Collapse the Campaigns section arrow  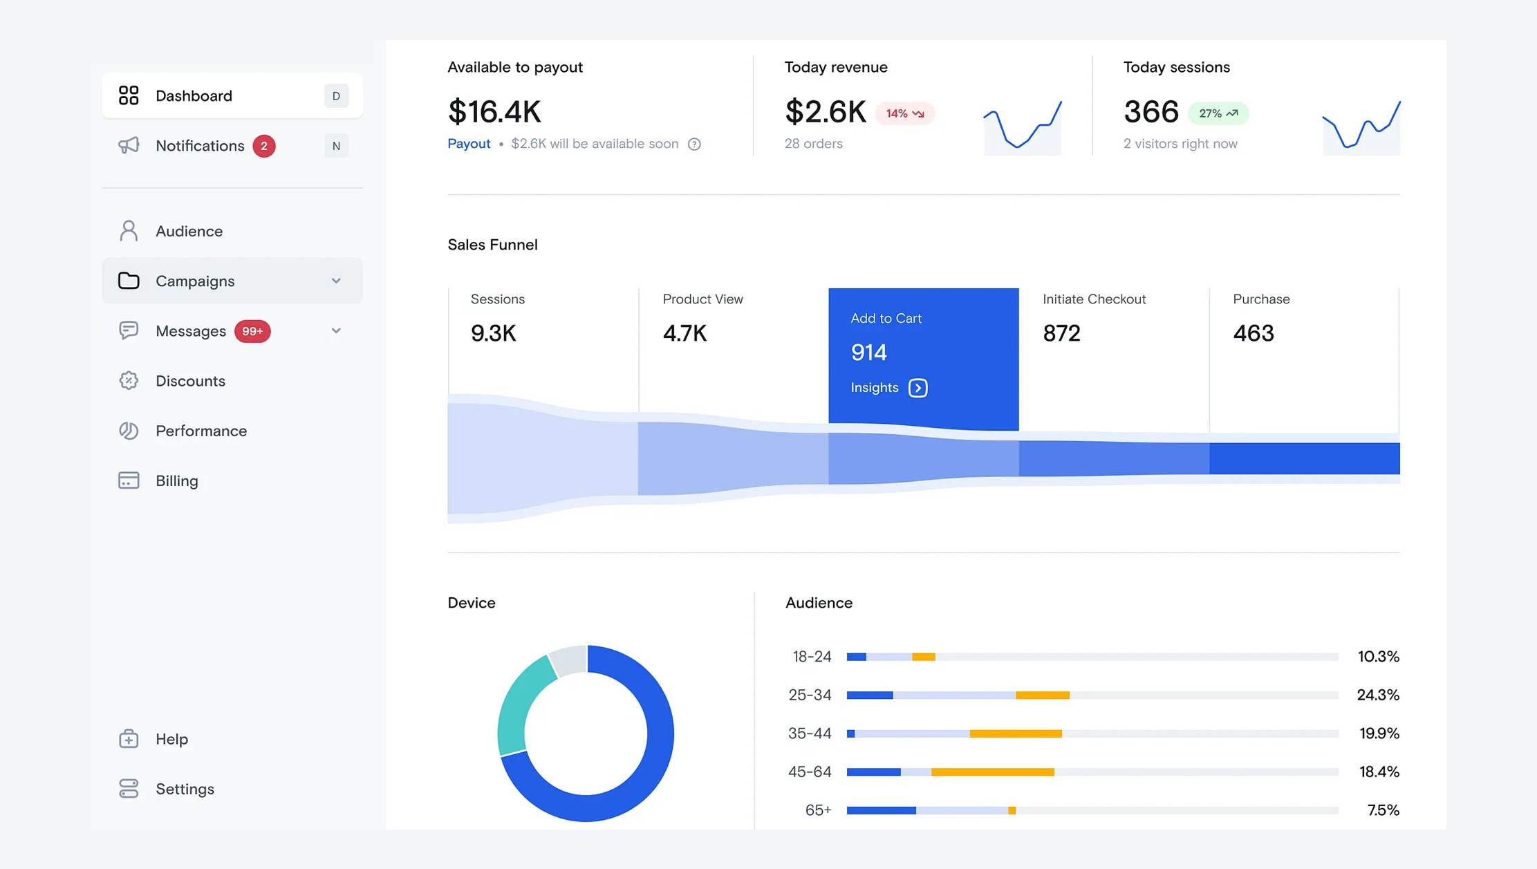tap(337, 281)
